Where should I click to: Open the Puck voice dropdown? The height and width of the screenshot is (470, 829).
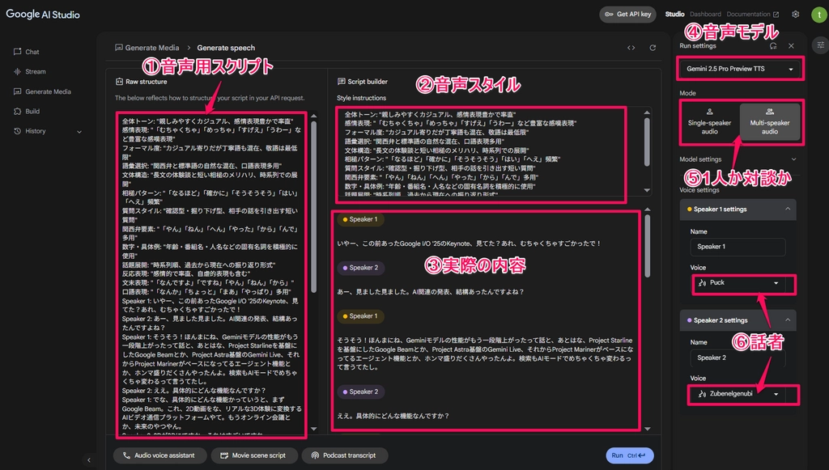pos(740,283)
